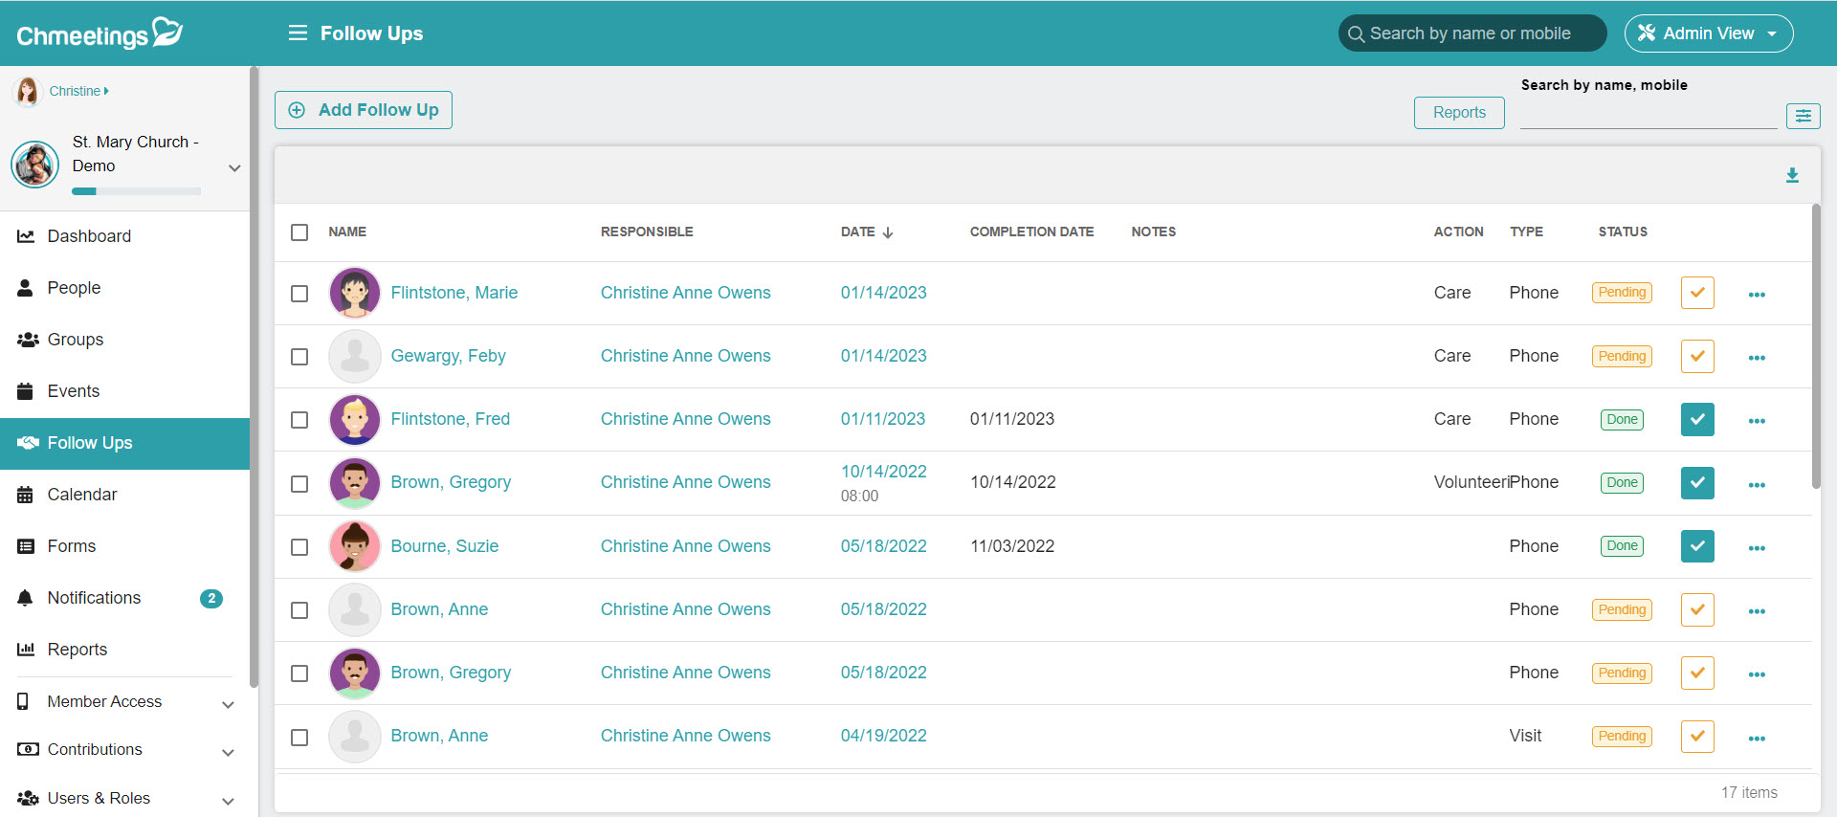Check the box for Flintstone, Fred row
Viewport: 1837px width, 817px height.
click(x=299, y=420)
